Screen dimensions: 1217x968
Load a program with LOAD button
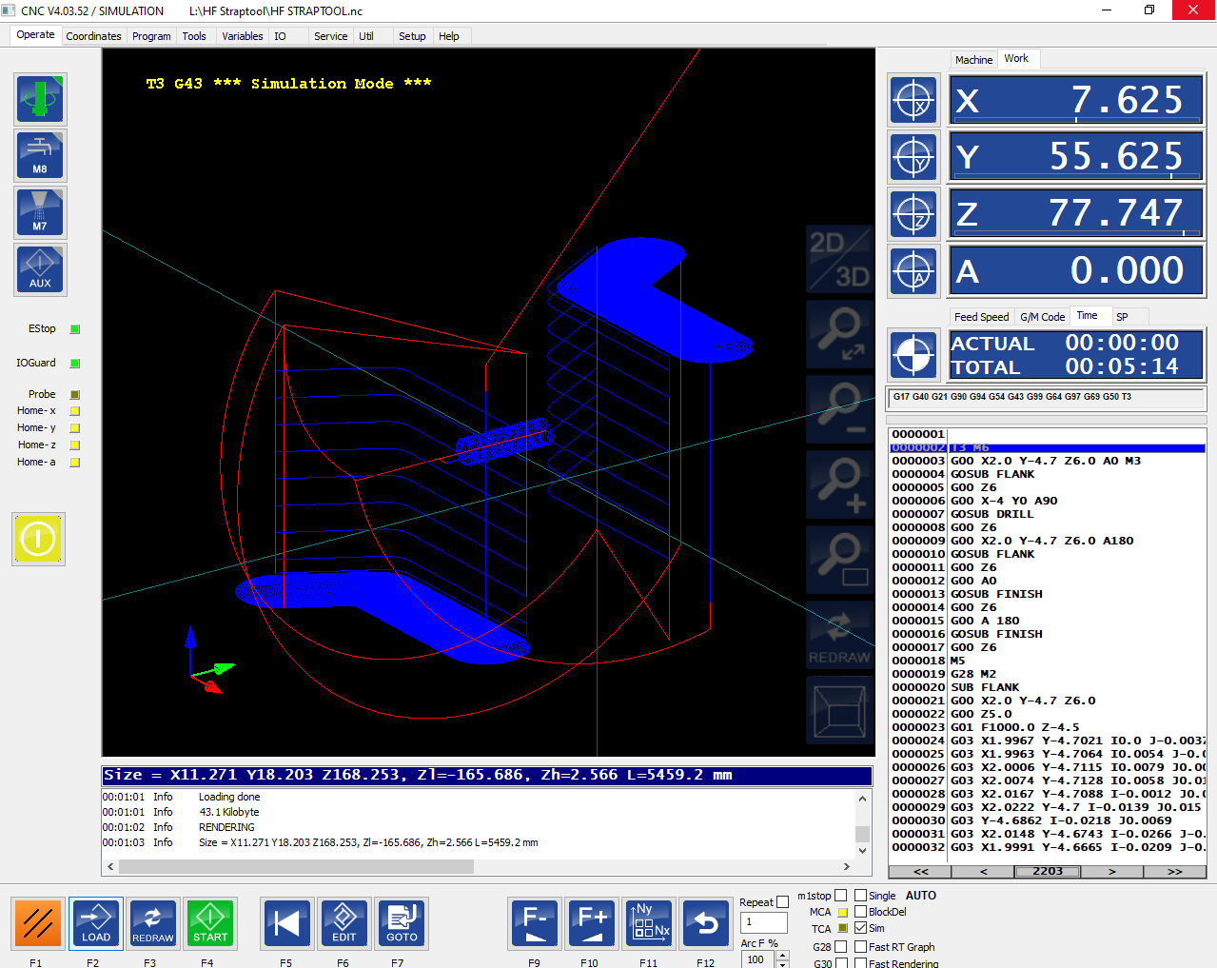[x=95, y=923]
